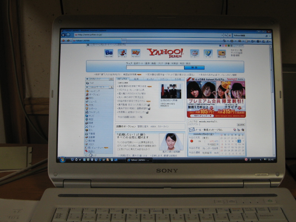Click the ショッピング bag icon in services list

coord(87,91)
